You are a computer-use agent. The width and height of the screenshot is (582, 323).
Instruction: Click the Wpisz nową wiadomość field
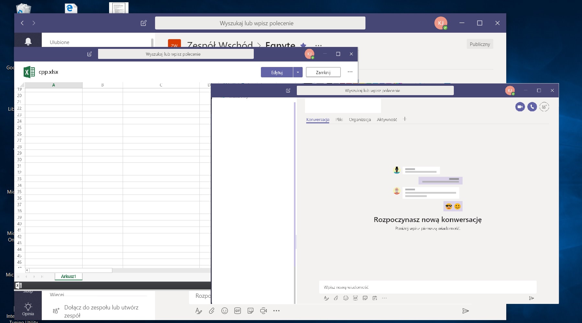click(428, 287)
